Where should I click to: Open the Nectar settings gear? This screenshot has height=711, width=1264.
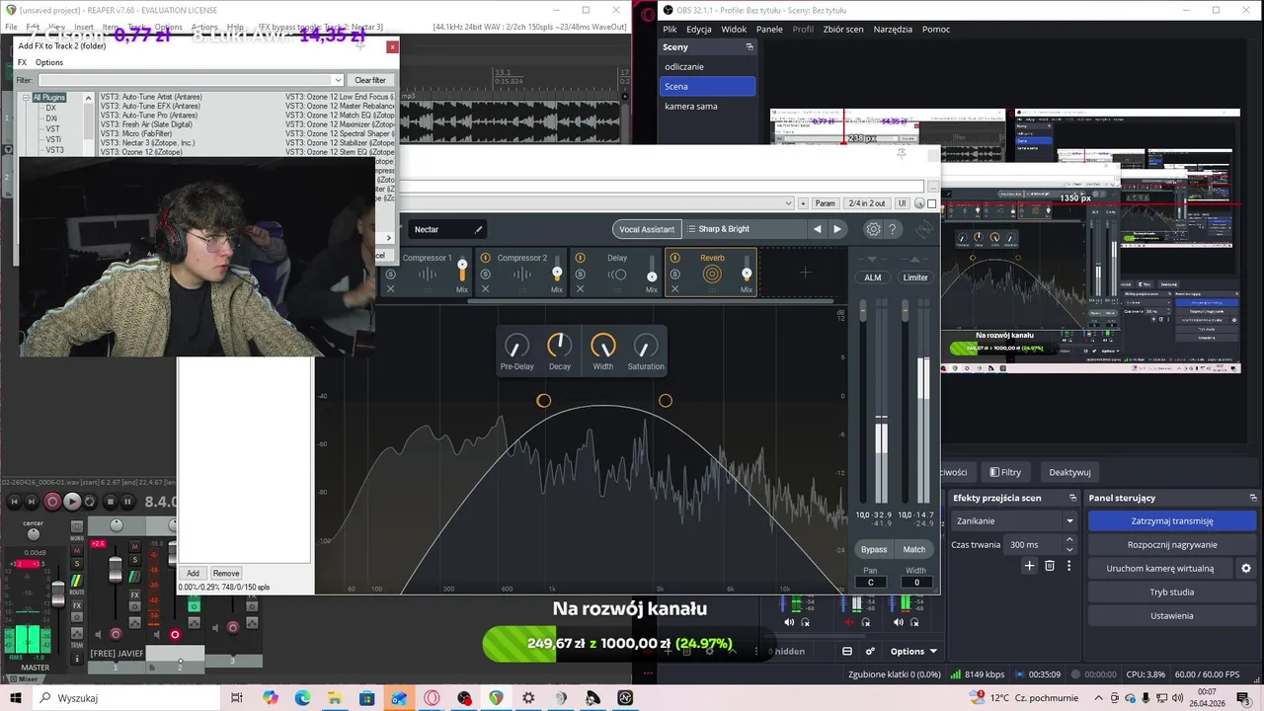point(873,229)
